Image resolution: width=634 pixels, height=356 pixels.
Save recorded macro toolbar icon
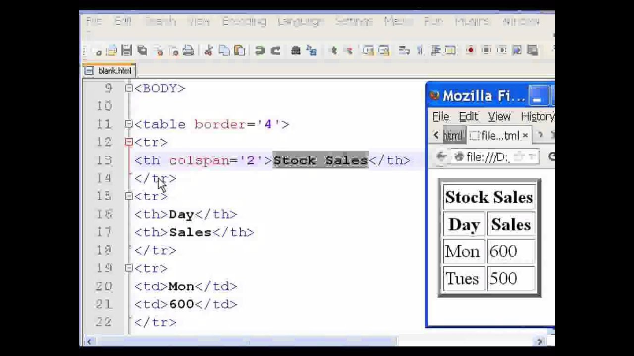[x=532, y=50]
